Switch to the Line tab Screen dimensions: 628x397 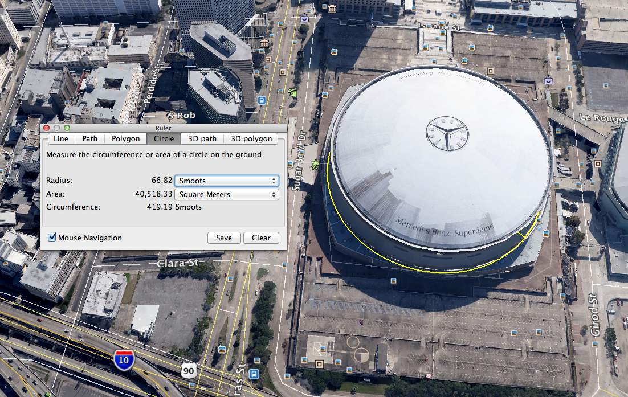tap(61, 138)
